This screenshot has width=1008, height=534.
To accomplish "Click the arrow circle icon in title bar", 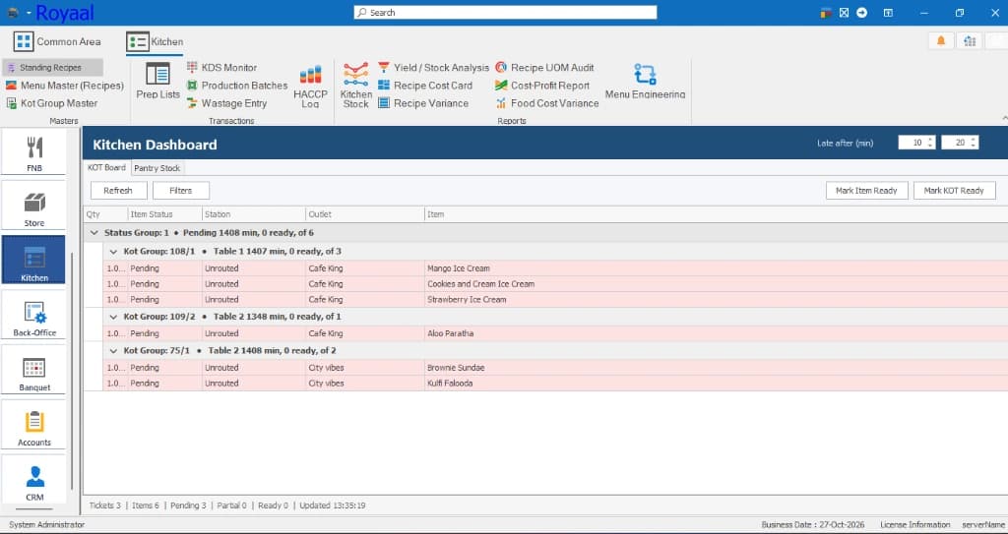I will (x=861, y=12).
